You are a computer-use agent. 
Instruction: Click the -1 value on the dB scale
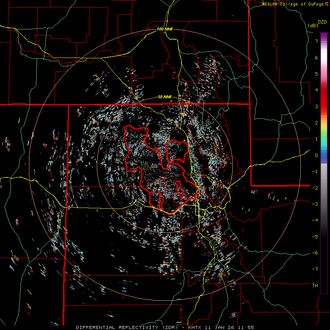(x=315, y=172)
